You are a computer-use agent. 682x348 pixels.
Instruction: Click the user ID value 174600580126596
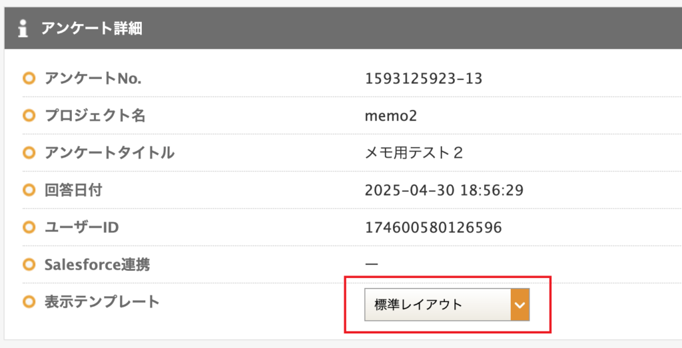pos(433,228)
